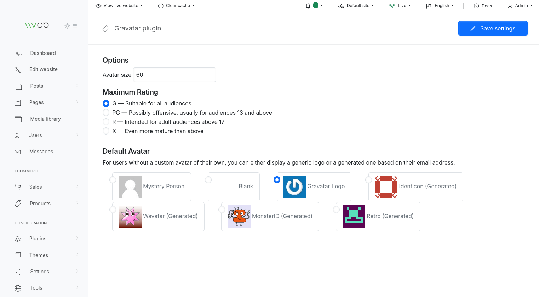Open the Admin account menu
The width and height of the screenshot is (539, 297).
520,6
